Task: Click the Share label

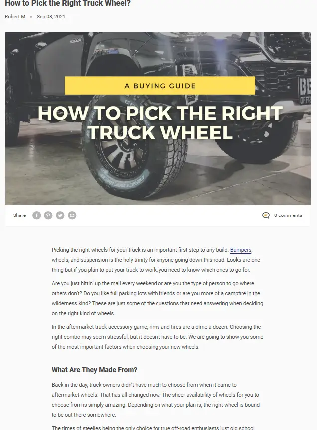Action: [20, 215]
